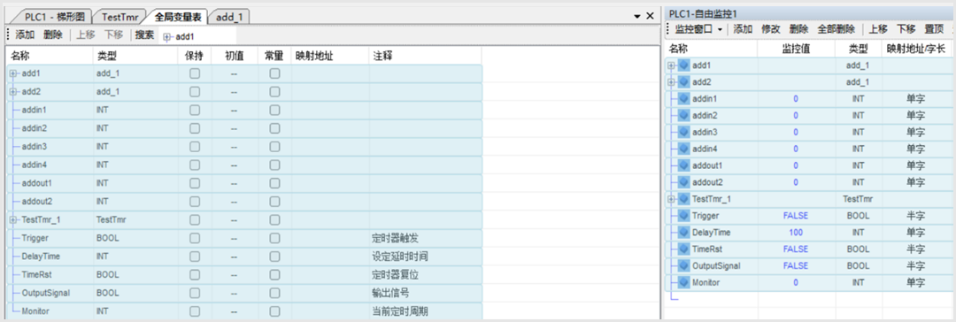The width and height of the screenshot is (956, 322).
Task: Click the TestTmr_1 cube icon in monitor panel
Action: 684,199
